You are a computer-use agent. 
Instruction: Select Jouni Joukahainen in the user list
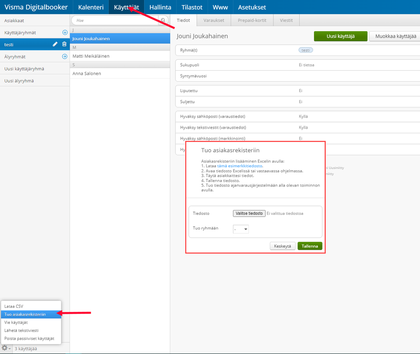tap(120, 39)
